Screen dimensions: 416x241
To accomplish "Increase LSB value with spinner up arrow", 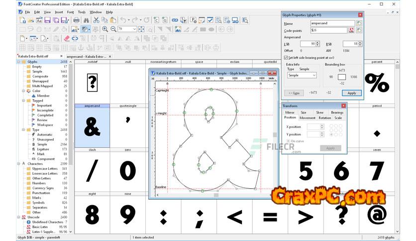I will point(318,43).
